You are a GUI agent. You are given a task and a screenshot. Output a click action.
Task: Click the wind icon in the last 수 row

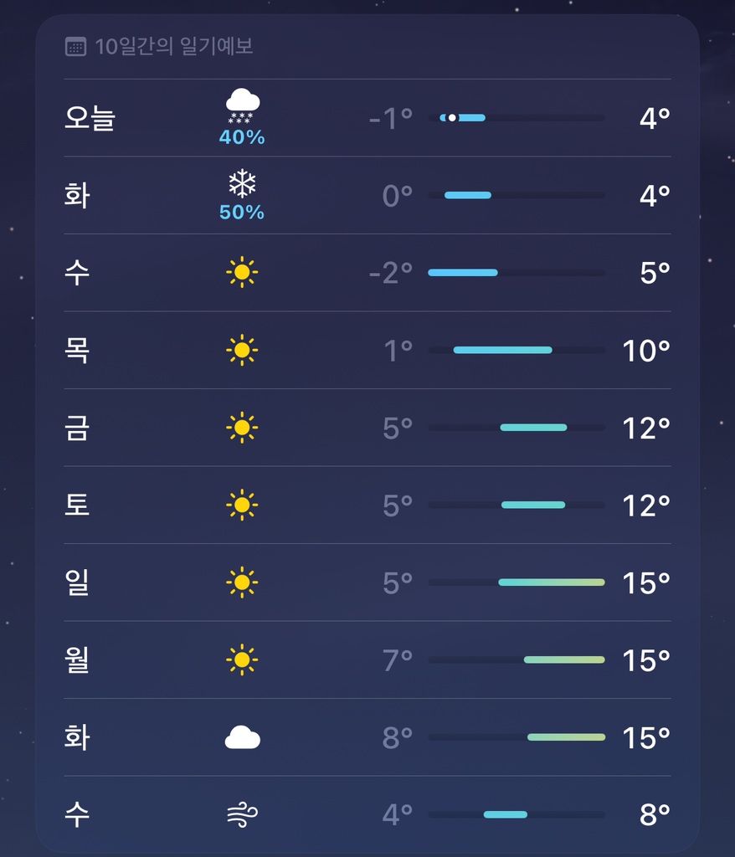point(242,814)
